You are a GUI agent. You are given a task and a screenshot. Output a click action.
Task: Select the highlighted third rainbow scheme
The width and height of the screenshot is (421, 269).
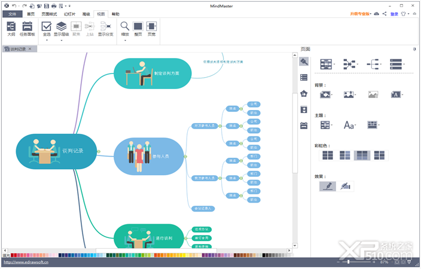(362, 155)
